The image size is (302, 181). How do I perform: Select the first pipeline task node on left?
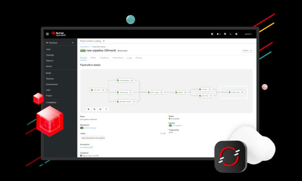point(98,90)
